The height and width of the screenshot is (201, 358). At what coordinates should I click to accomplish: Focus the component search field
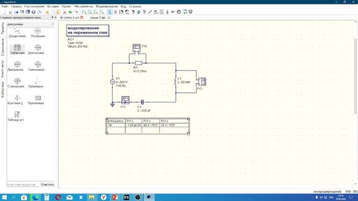click(23, 184)
